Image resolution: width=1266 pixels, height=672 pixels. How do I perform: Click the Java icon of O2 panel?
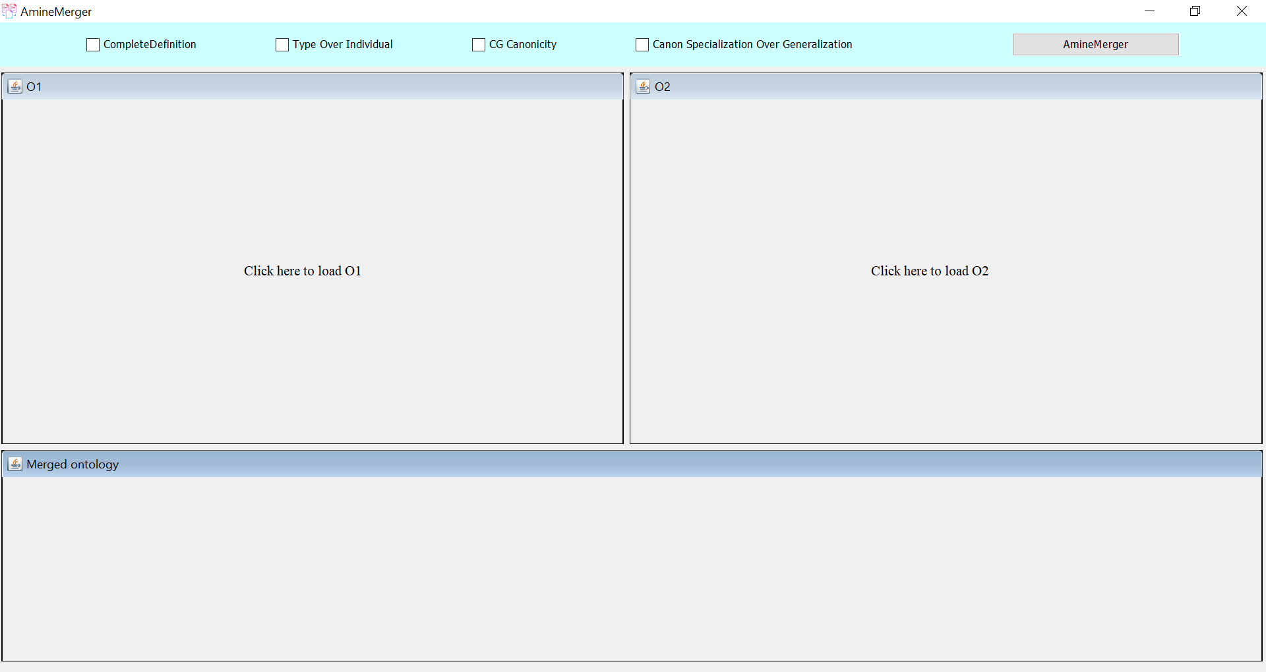(x=643, y=86)
